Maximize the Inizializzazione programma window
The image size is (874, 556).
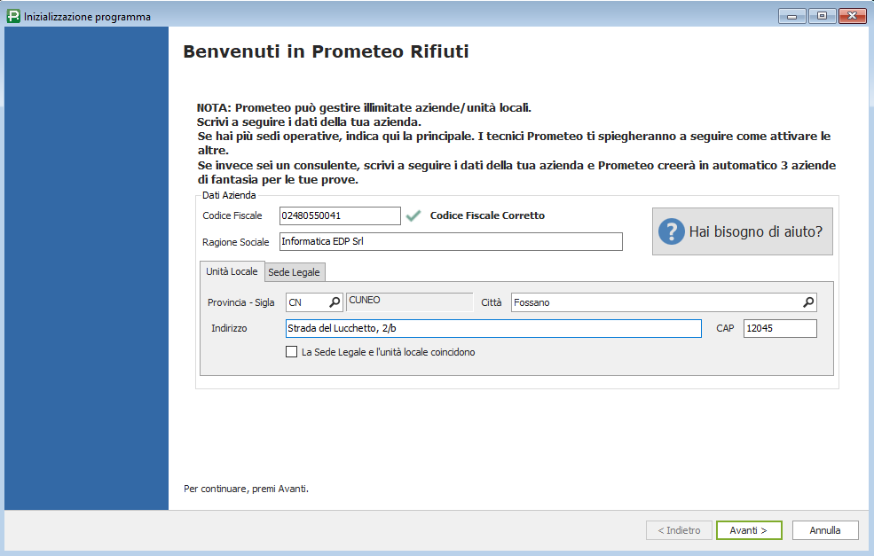point(822,16)
